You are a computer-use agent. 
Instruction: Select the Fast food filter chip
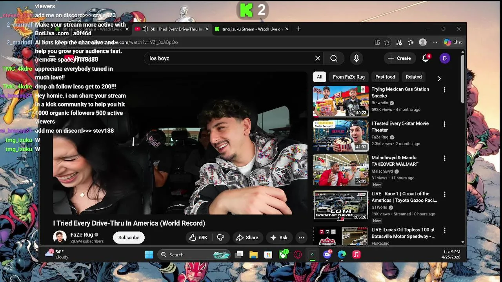click(385, 77)
